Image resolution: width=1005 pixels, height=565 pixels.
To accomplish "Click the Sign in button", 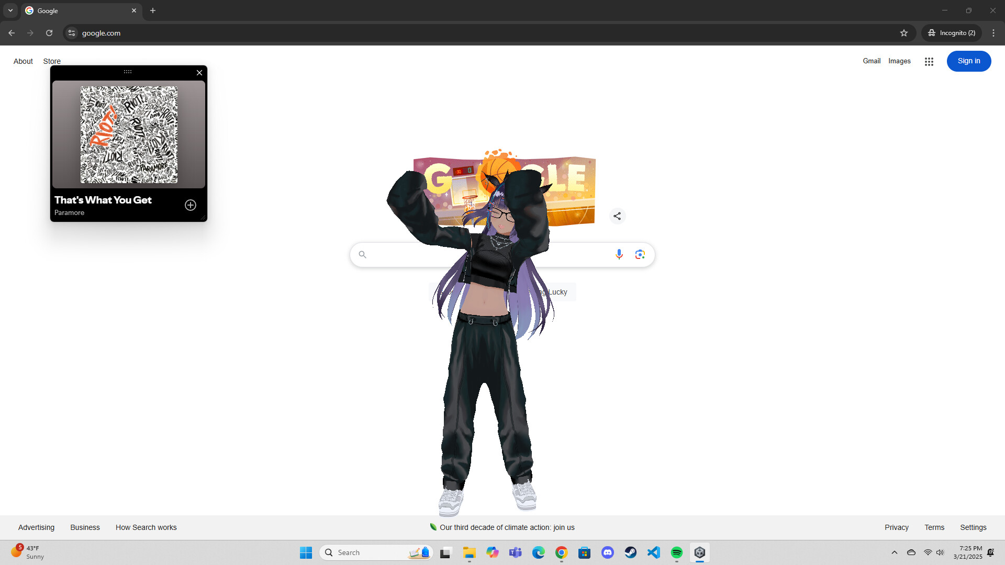I will pos(968,61).
